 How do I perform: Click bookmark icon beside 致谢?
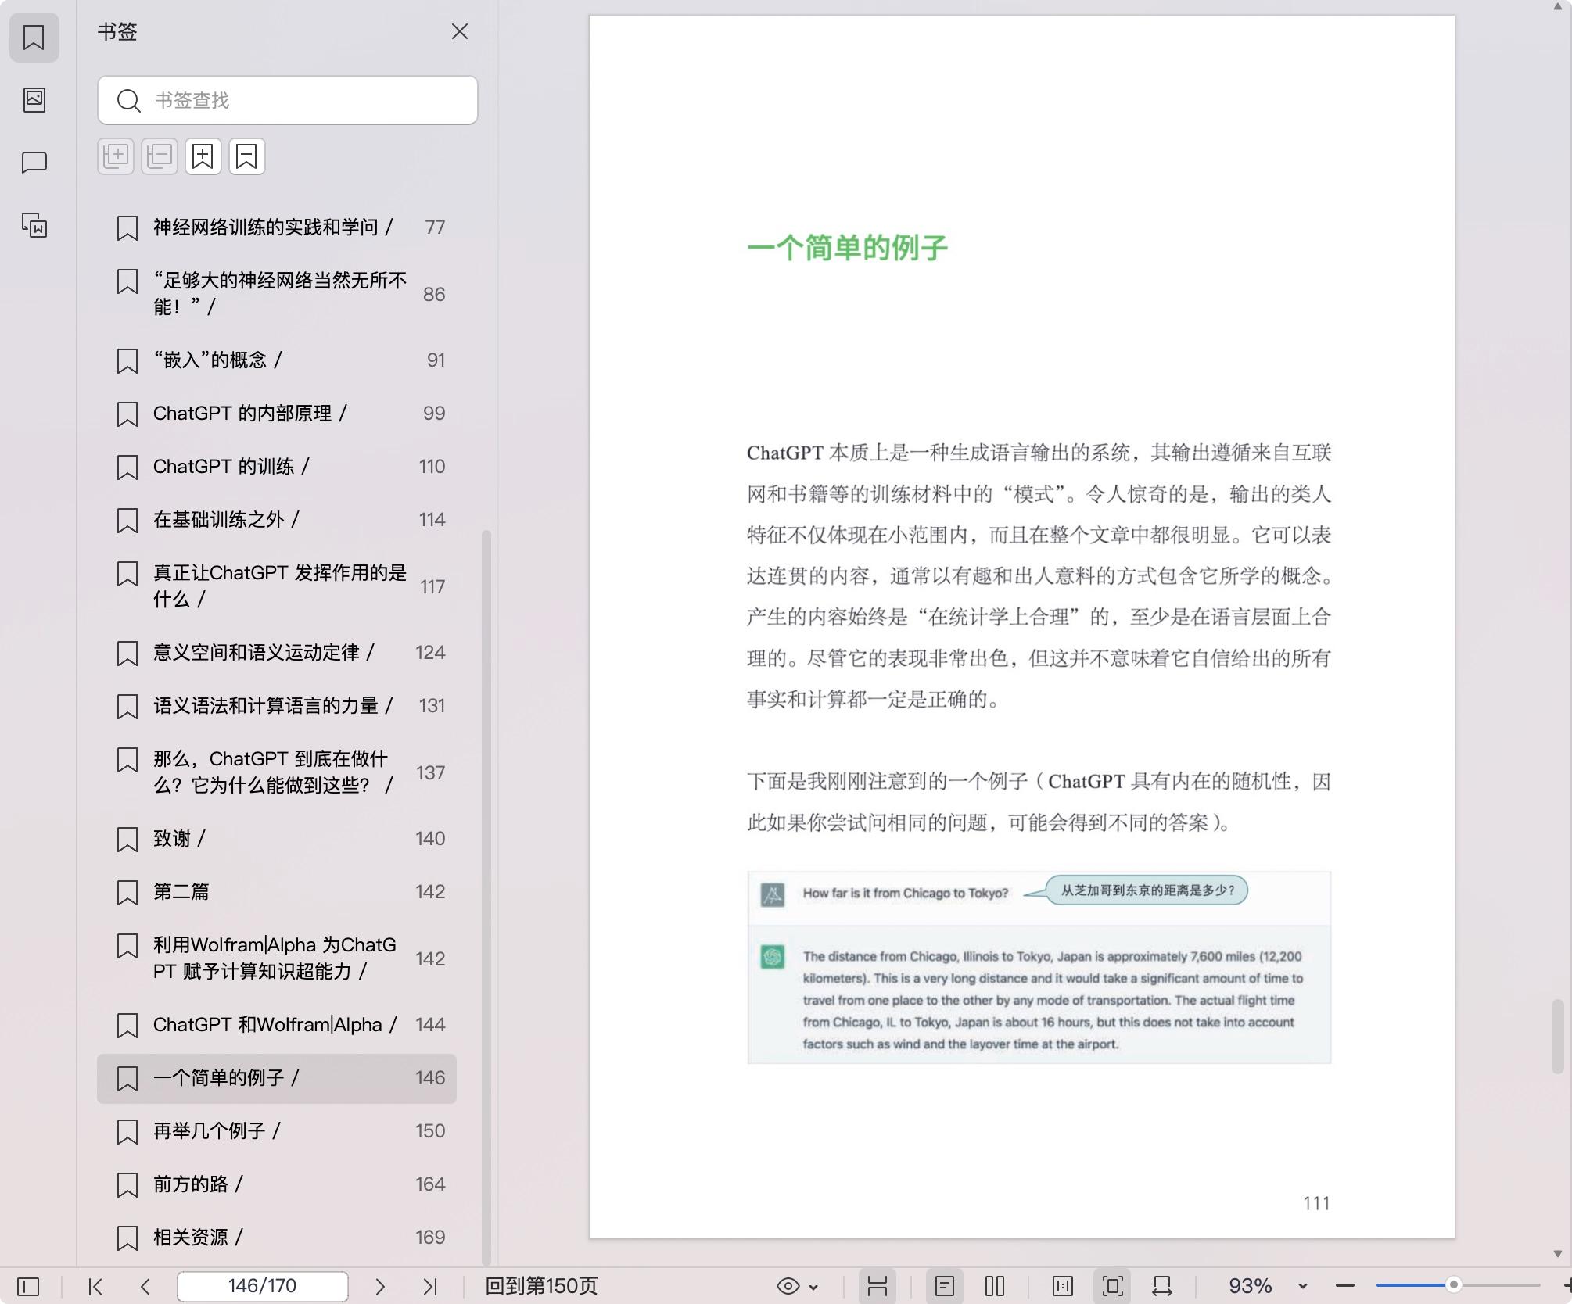tap(127, 840)
